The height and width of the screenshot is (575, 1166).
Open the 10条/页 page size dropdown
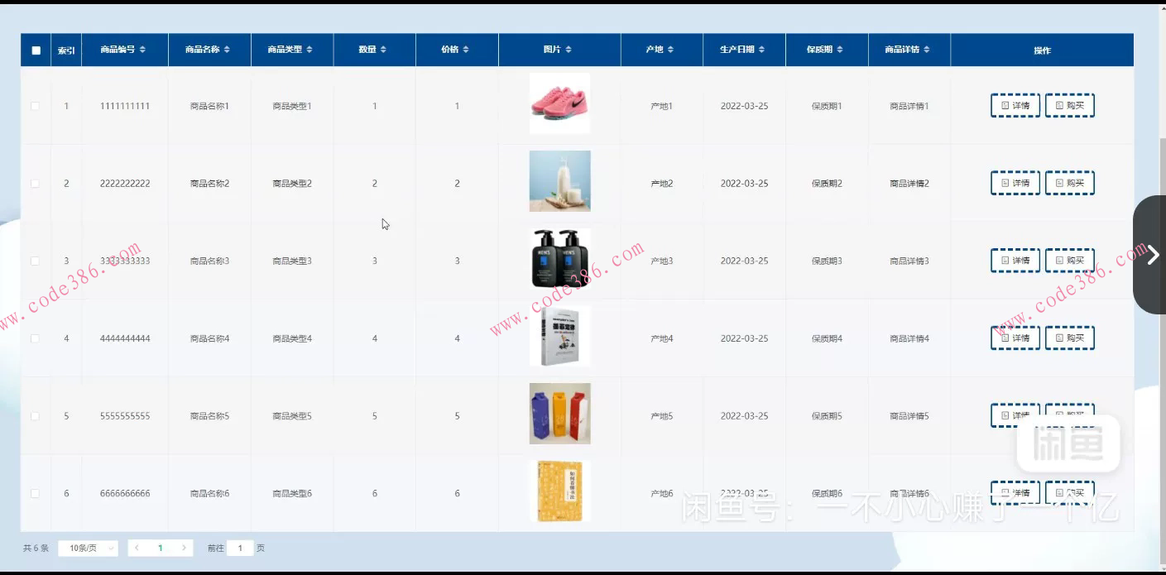tap(87, 548)
